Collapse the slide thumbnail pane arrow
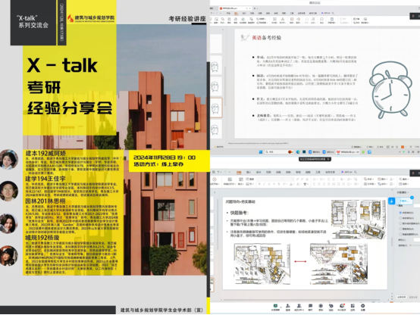This screenshot has height=315, width=420. point(215,192)
